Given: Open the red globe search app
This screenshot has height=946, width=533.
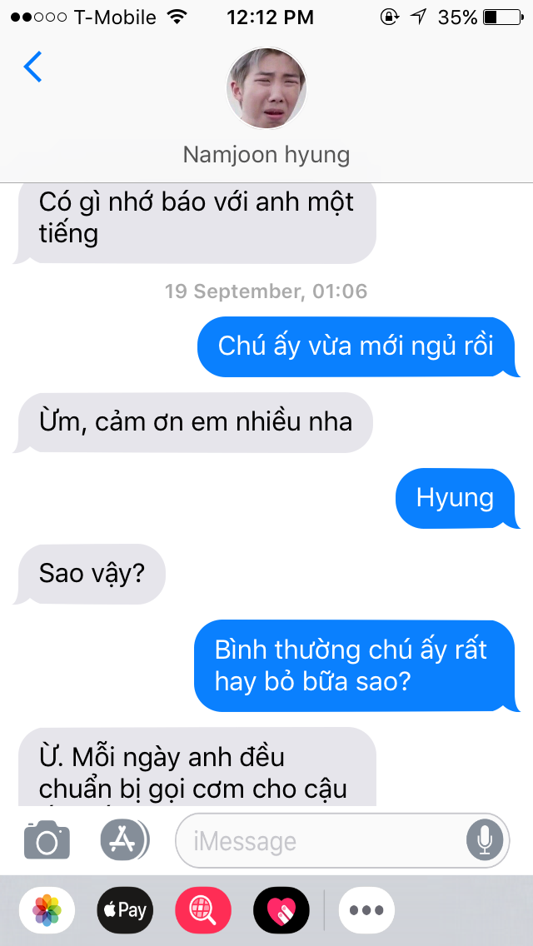Looking at the screenshot, I should point(203,910).
